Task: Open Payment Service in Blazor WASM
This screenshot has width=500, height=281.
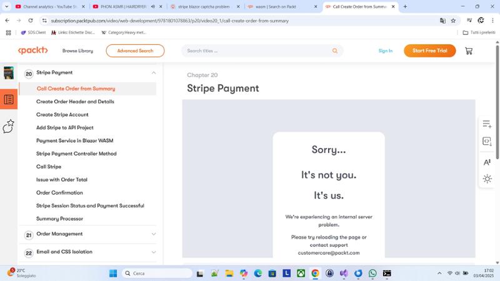Action: click(x=75, y=140)
